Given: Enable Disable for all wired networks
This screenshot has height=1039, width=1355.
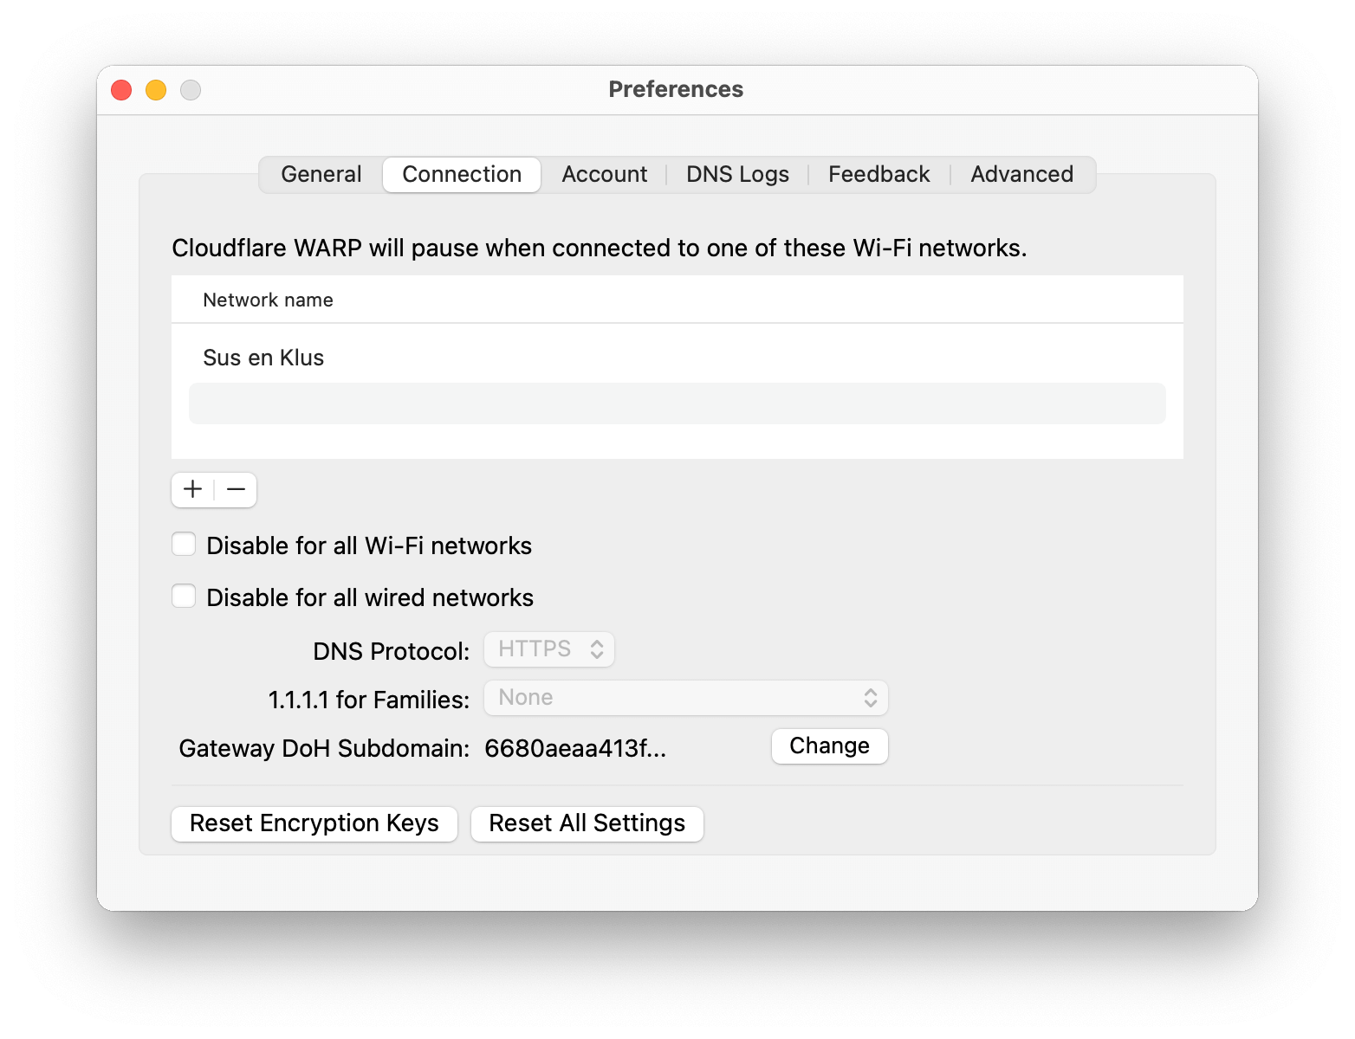Looking at the screenshot, I should coord(184,596).
